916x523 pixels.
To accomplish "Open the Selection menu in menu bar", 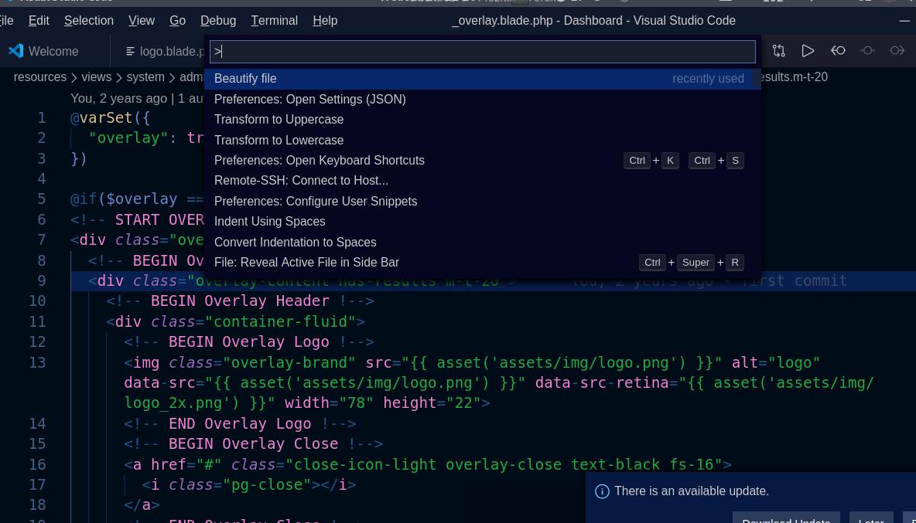I will 88,20.
